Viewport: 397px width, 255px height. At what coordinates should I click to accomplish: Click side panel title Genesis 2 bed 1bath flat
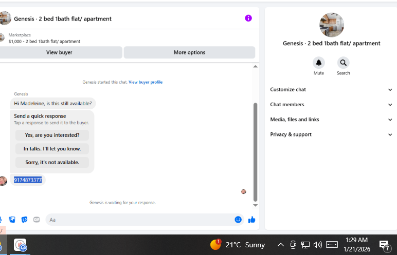[x=331, y=43]
